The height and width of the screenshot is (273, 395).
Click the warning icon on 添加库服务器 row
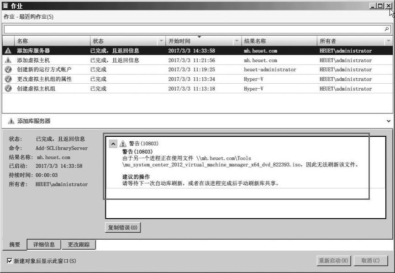click(x=8, y=51)
